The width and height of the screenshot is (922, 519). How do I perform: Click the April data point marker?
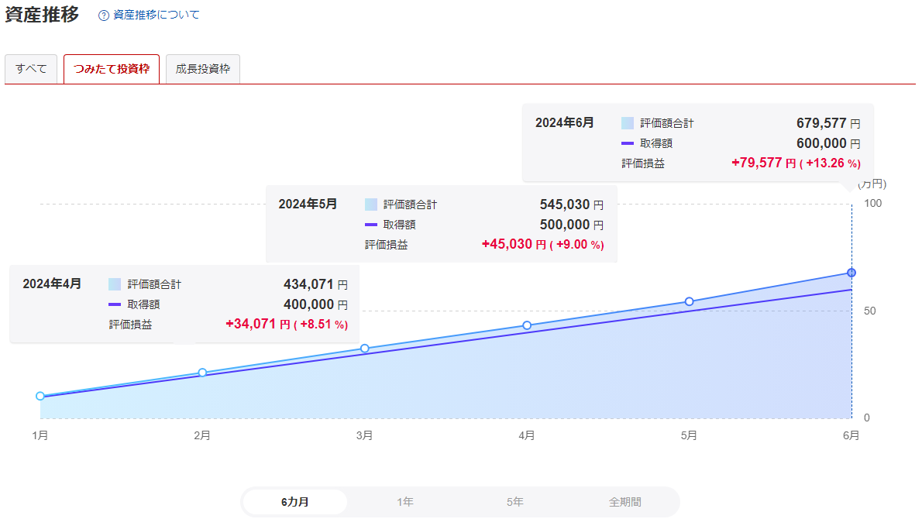pos(527,325)
